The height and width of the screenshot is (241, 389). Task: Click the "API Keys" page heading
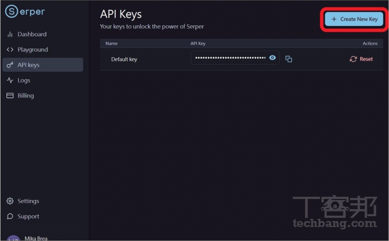(121, 14)
